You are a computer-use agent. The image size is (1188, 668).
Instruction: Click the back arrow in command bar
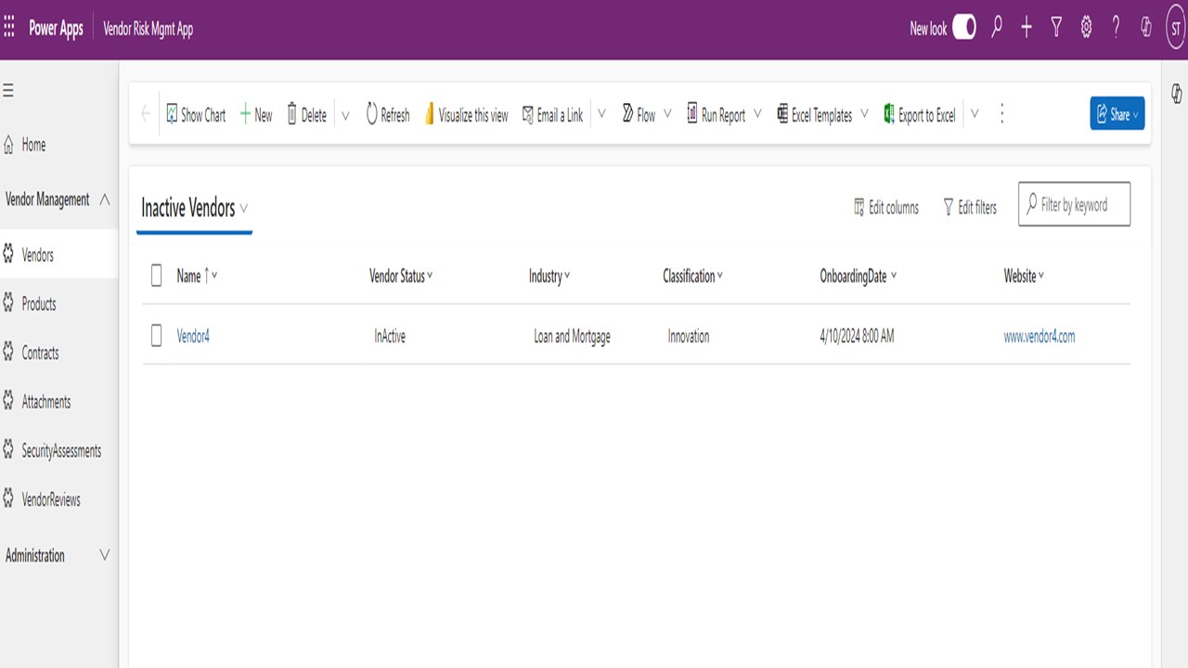pos(146,114)
